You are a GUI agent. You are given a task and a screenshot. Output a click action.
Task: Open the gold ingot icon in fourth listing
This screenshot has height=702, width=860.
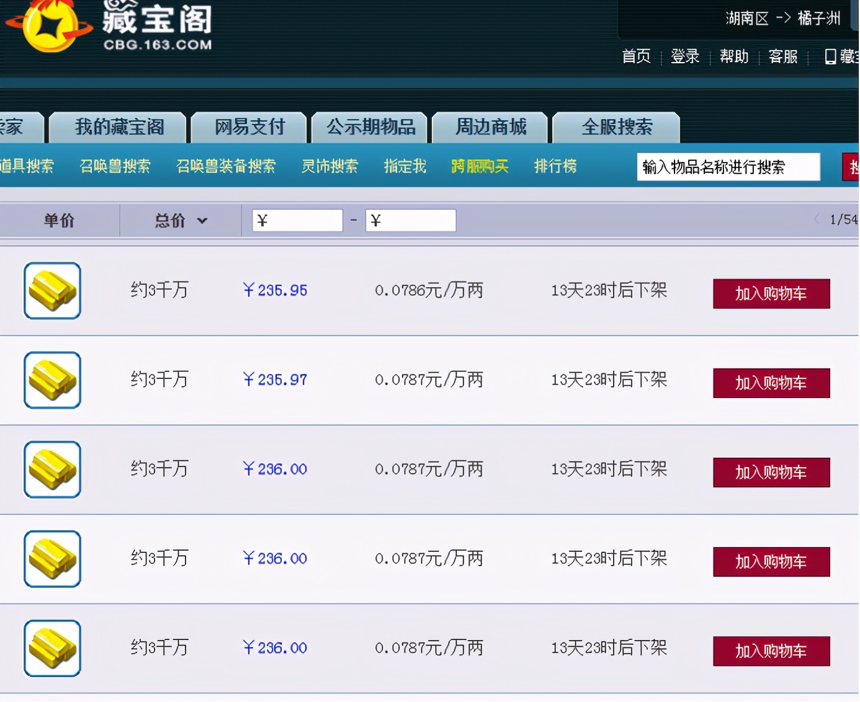click(x=52, y=559)
